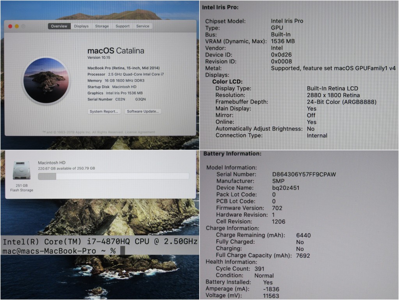Click the Intel Iris Pro 1536 MB graphics value
The image size is (399, 300).
click(x=124, y=93)
